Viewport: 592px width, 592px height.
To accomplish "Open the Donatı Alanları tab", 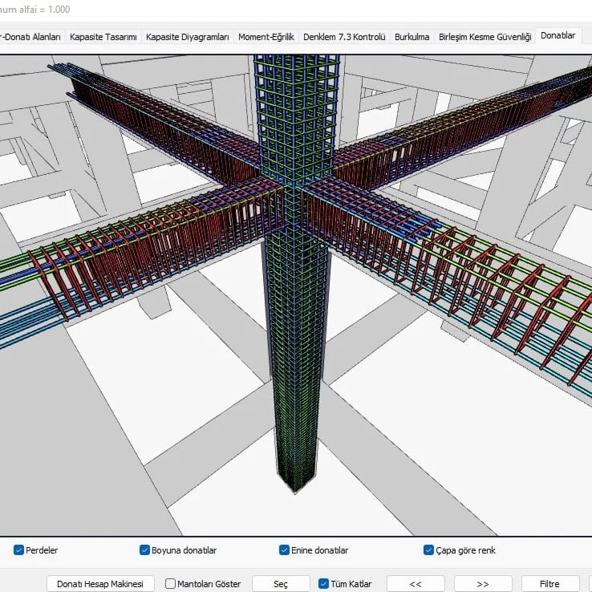I will [30, 37].
